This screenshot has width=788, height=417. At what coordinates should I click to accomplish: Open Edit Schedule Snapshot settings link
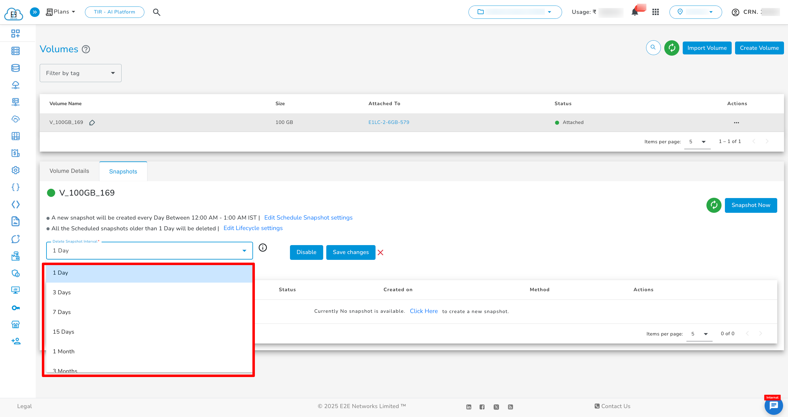pyautogui.click(x=308, y=218)
